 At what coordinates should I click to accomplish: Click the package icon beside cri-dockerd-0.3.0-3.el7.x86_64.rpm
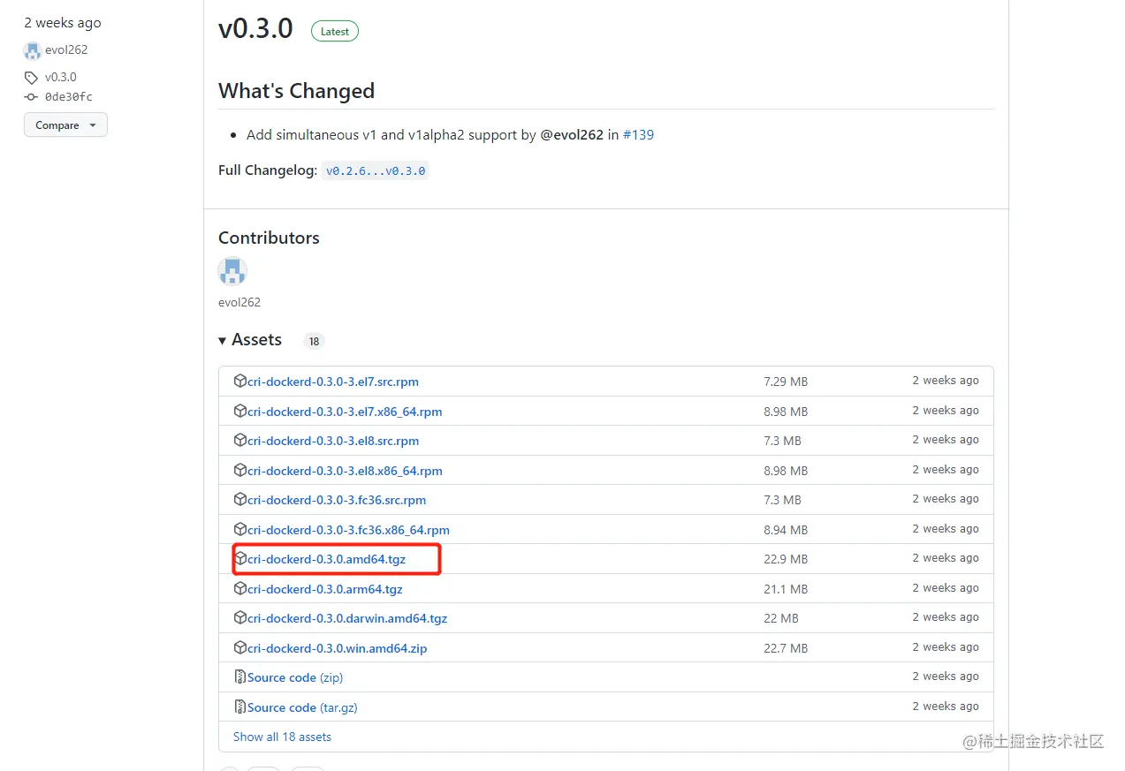point(240,411)
